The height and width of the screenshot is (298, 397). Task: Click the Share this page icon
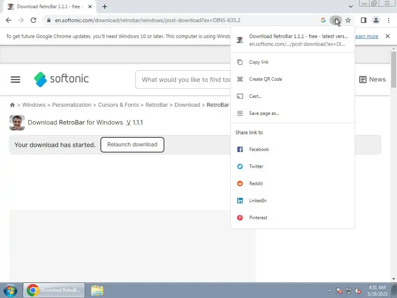pos(335,20)
